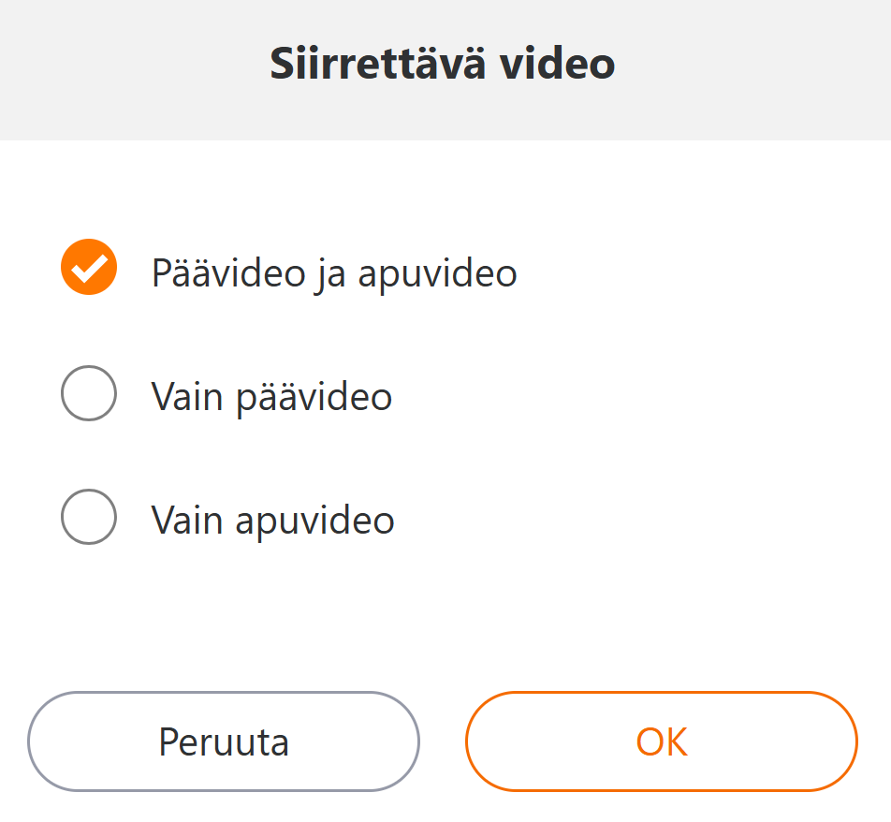
Task: Click the gray header bar of the dialog
Action: tap(749, 70)
